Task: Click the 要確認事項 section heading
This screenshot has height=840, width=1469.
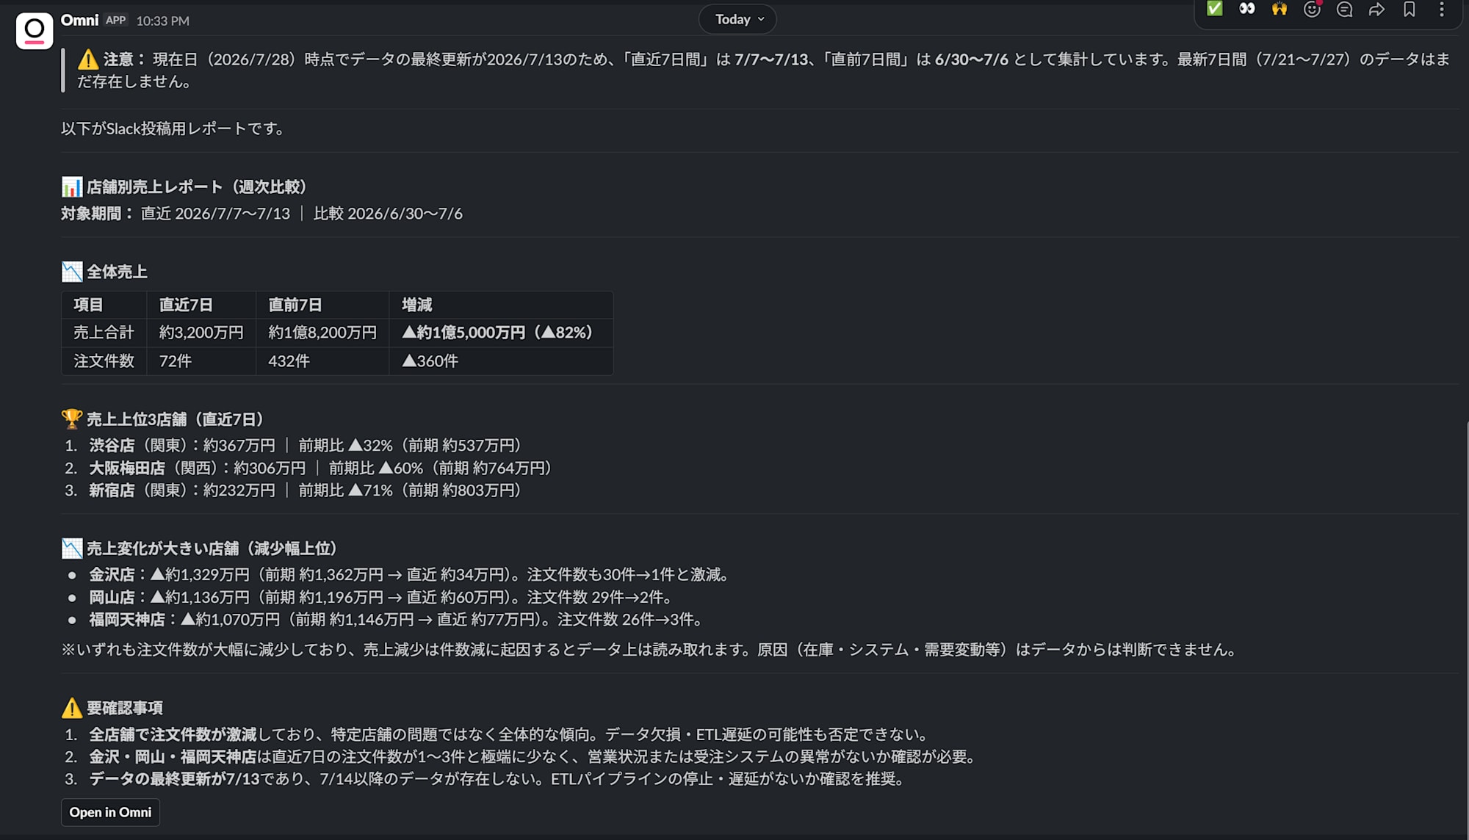Action: pos(112,708)
